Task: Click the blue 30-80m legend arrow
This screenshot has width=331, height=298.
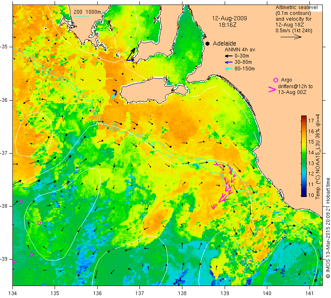Action: pos(228,62)
